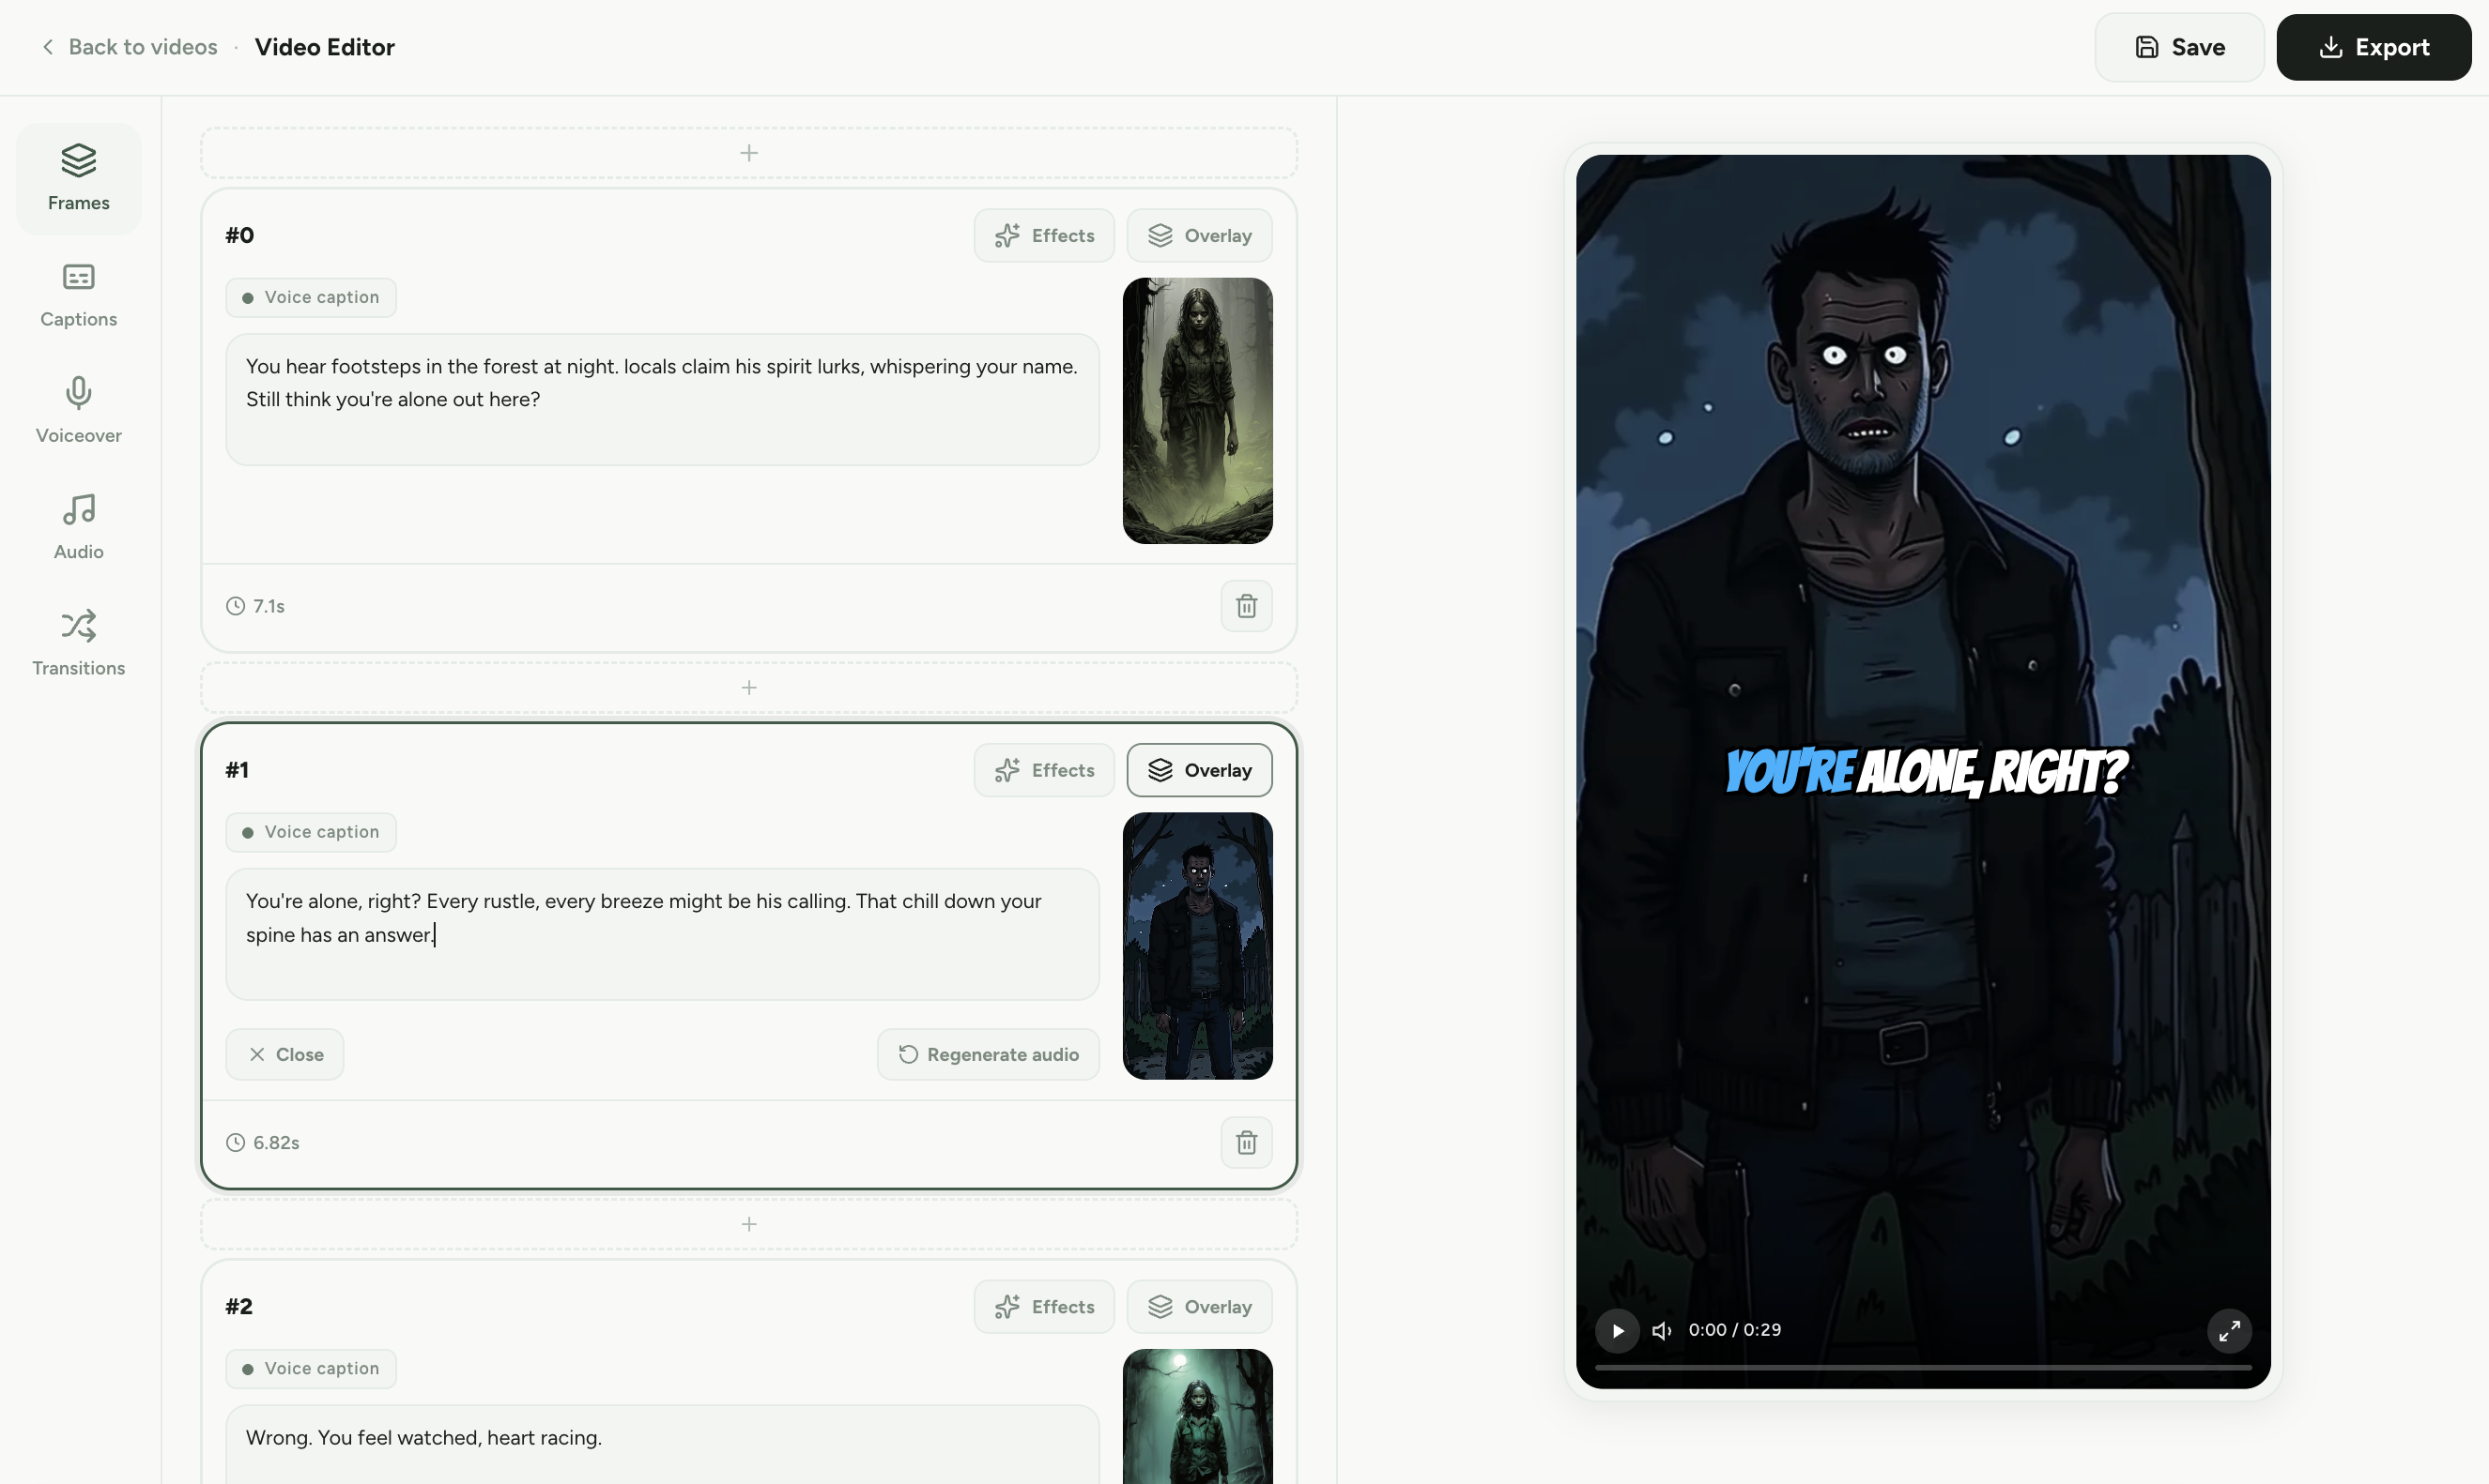Screen dimensions: 2489x1484
Task: Click the 0:00 / 0:29 time display
Action: point(1734,1330)
